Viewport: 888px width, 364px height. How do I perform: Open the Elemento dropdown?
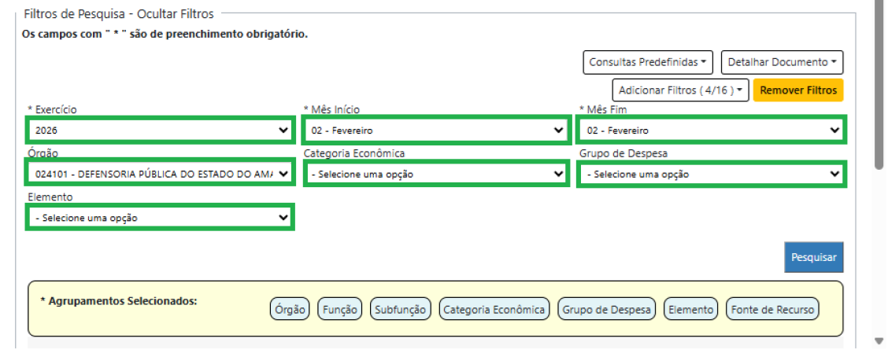point(160,218)
